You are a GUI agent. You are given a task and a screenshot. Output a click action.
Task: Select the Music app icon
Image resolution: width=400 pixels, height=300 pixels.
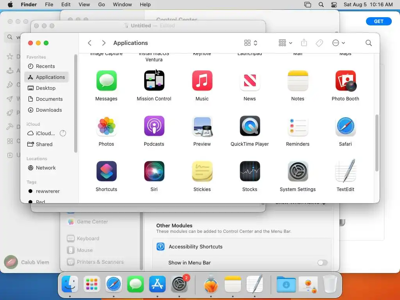coord(202,80)
